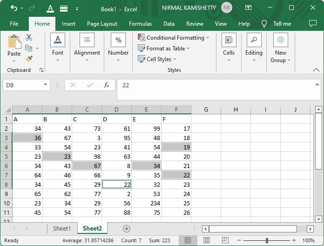Screen dimensions: 324x246
Task: Collapse the ribbon with the chevron
Action: 316,70
